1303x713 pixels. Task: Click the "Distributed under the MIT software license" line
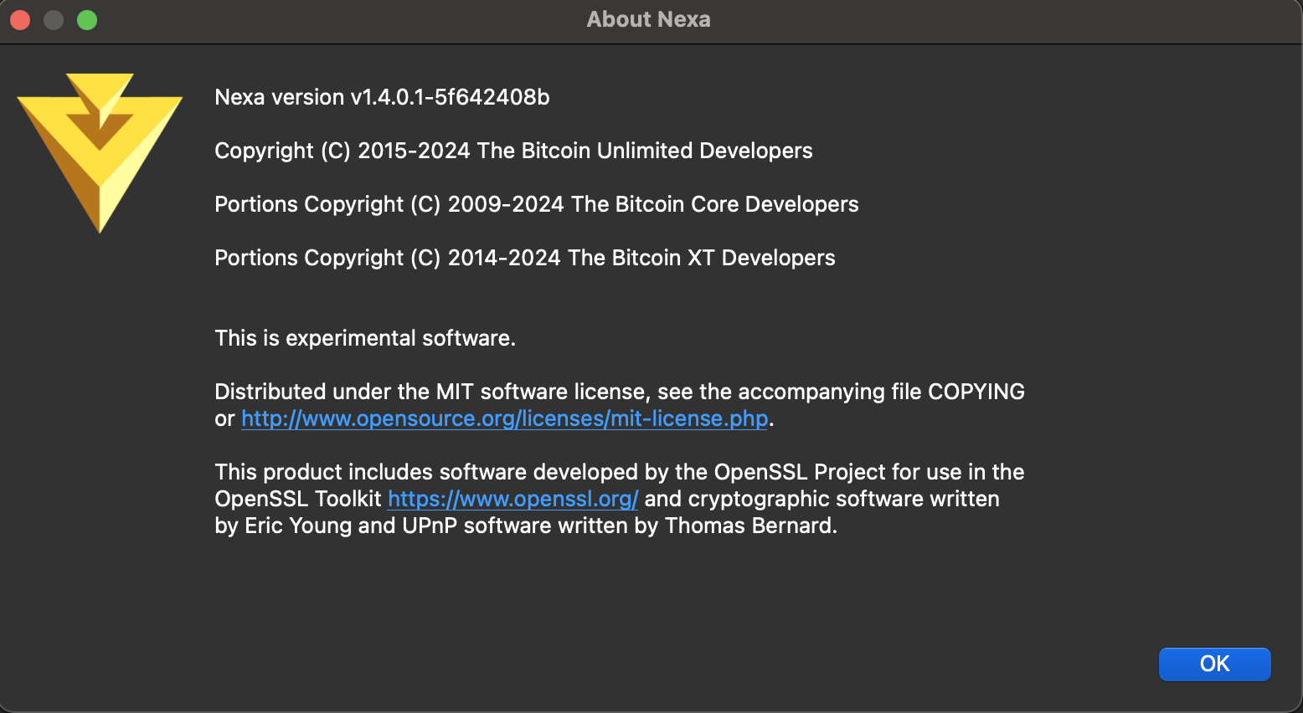(620, 392)
